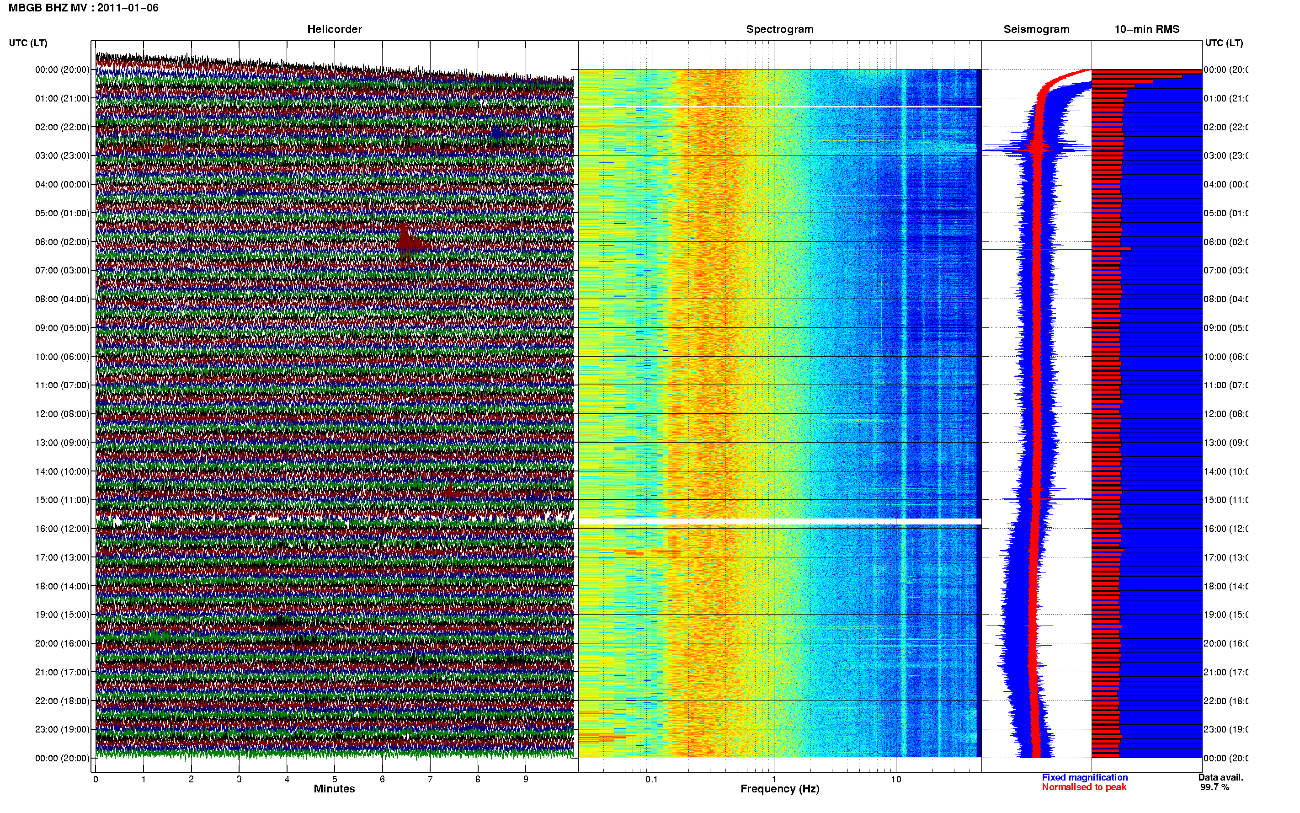This screenshot has height=813, width=1300.
Task: Click left time label 02:00 (22:00)
Action: [x=62, y=127]
